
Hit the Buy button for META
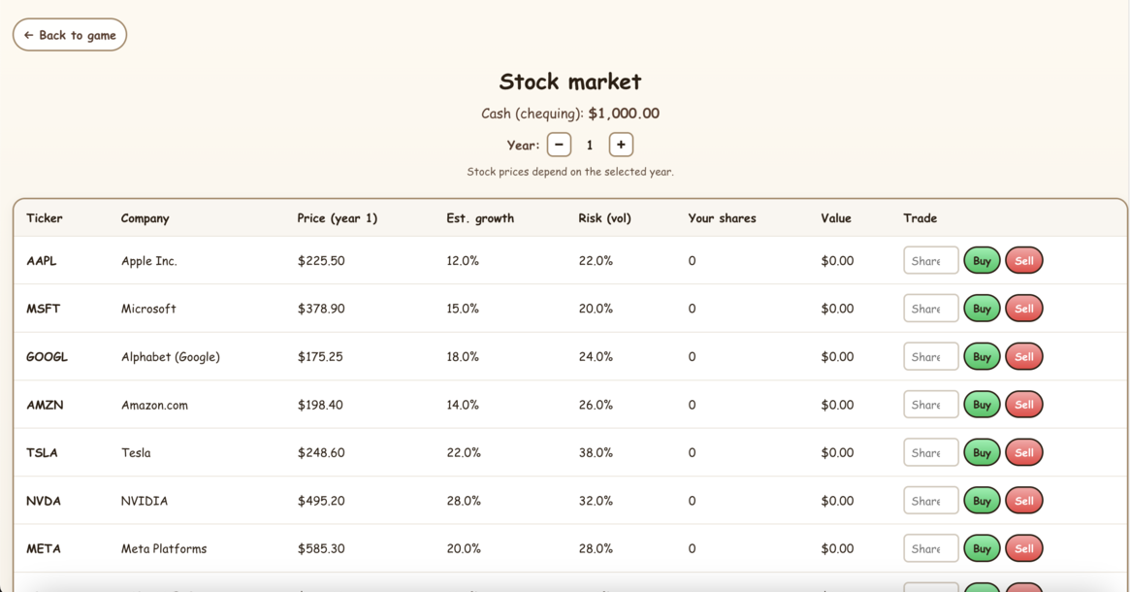tap(982, 549)
